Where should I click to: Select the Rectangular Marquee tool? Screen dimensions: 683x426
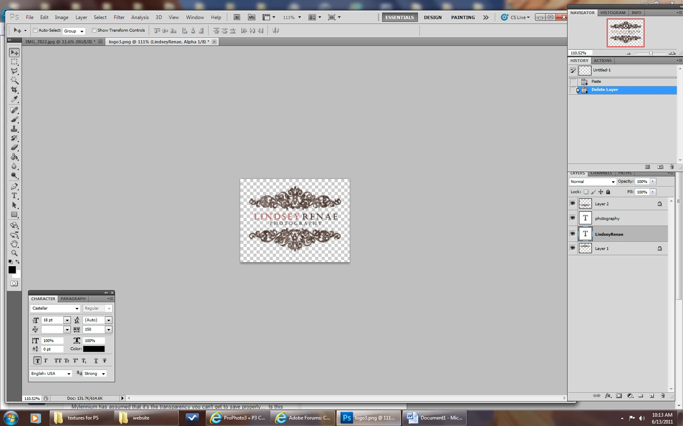[14, 62]
